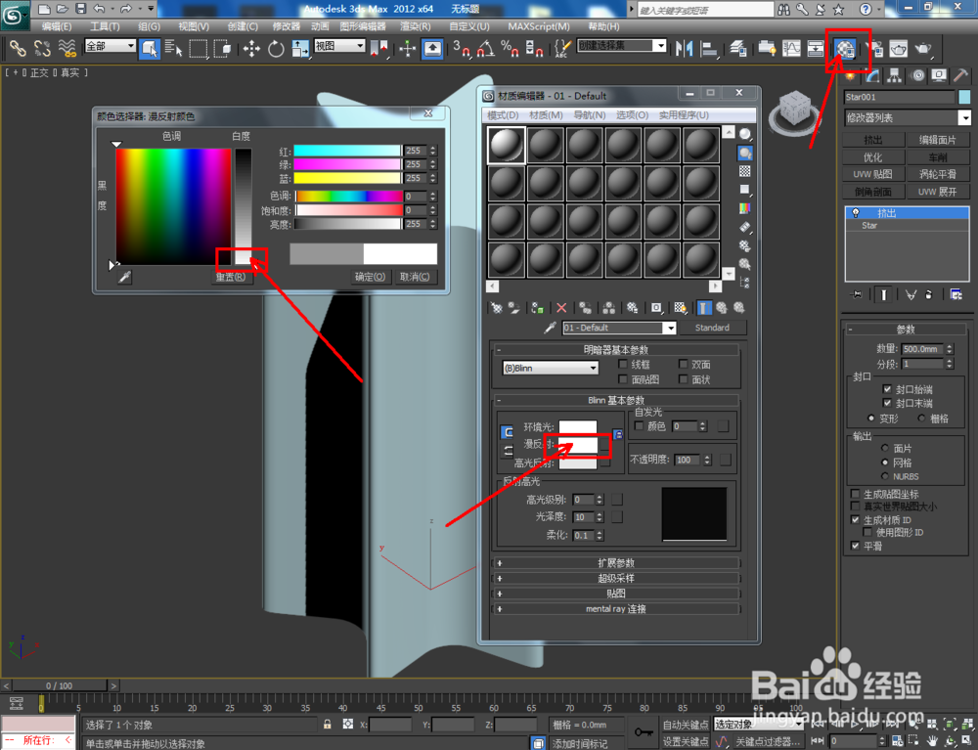Open the Material Editor toolbar icon
The image size is (978, 750).
[x=846, y=48]
